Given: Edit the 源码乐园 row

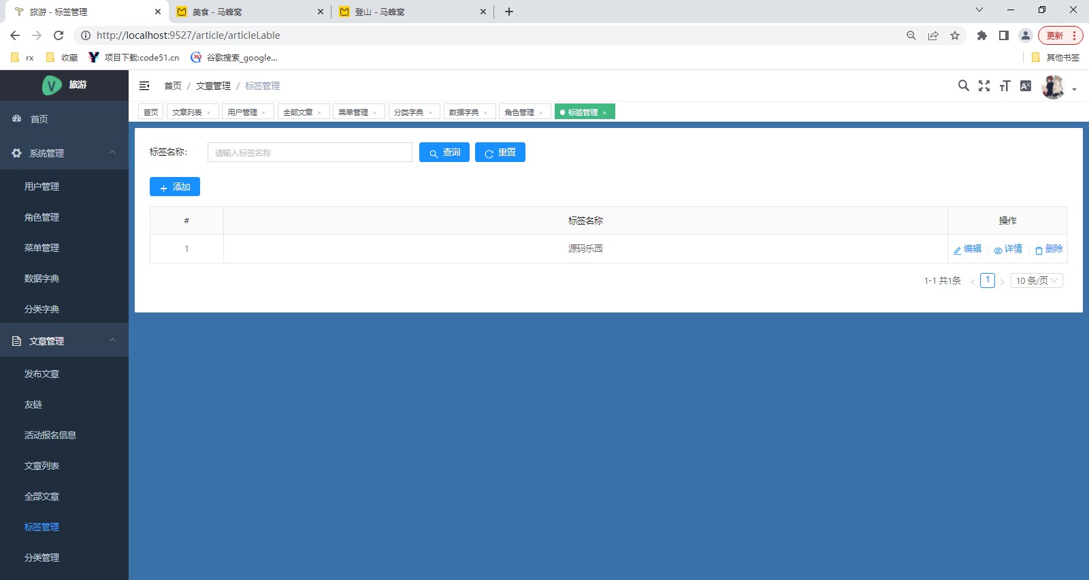Looking at the screenshot, I should click(x=967, y=249).
